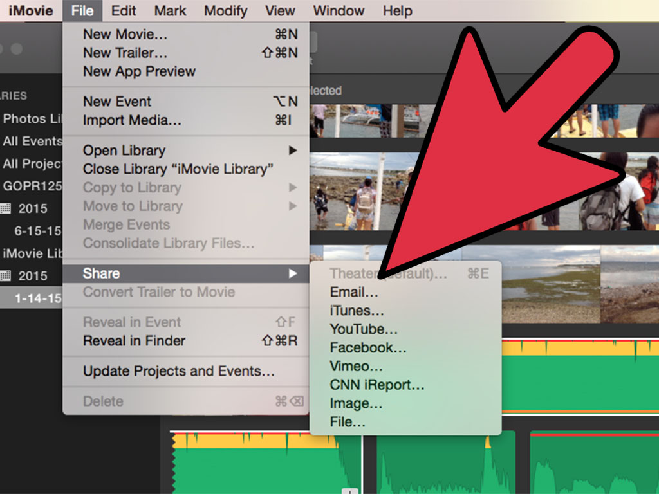This screenshot has width=659, height=494.
Task: Click Copy to Library submenu arrow
Action: point(293,187)
